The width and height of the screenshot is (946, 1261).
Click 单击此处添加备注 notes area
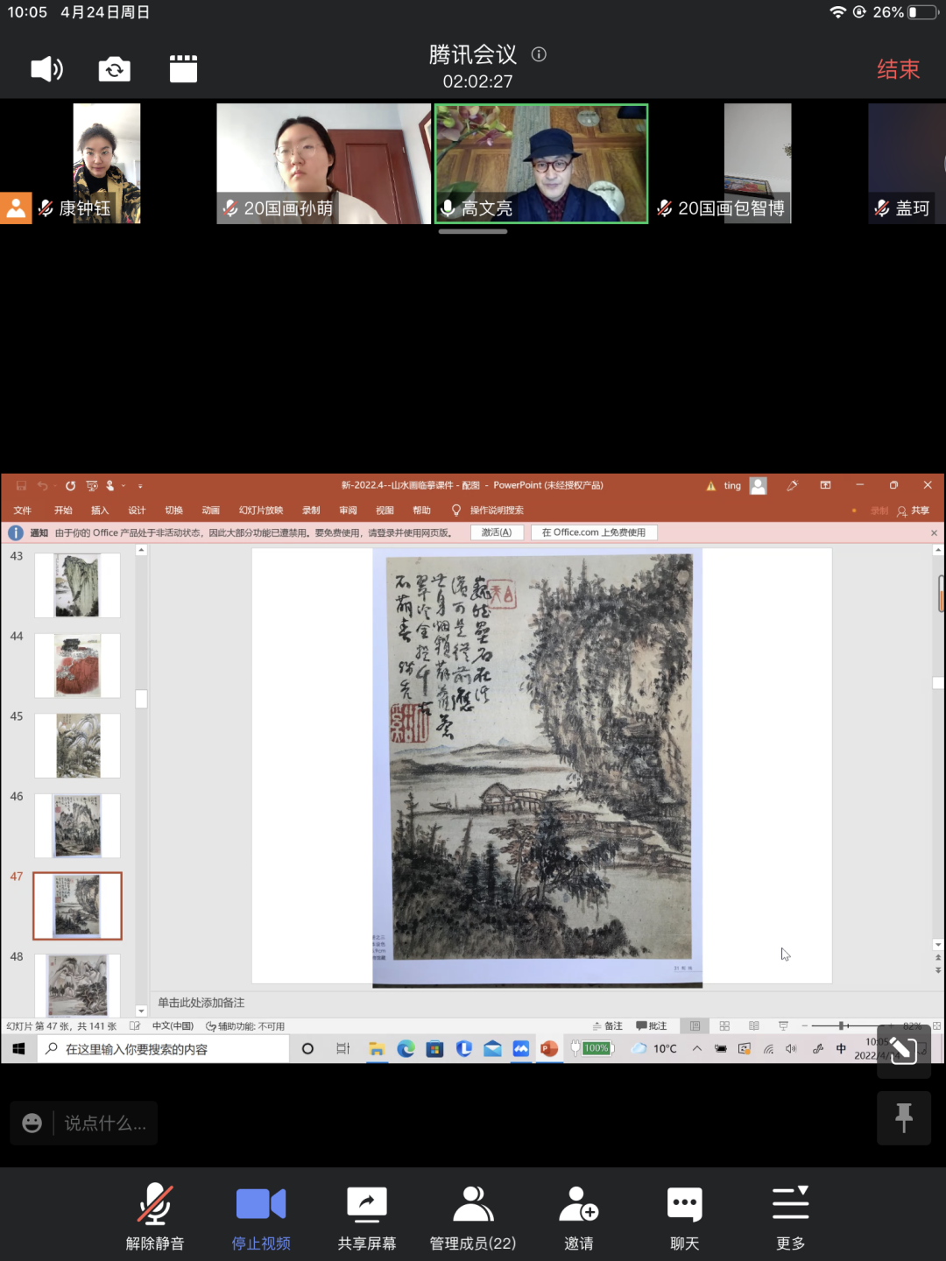click(201, 1003)
